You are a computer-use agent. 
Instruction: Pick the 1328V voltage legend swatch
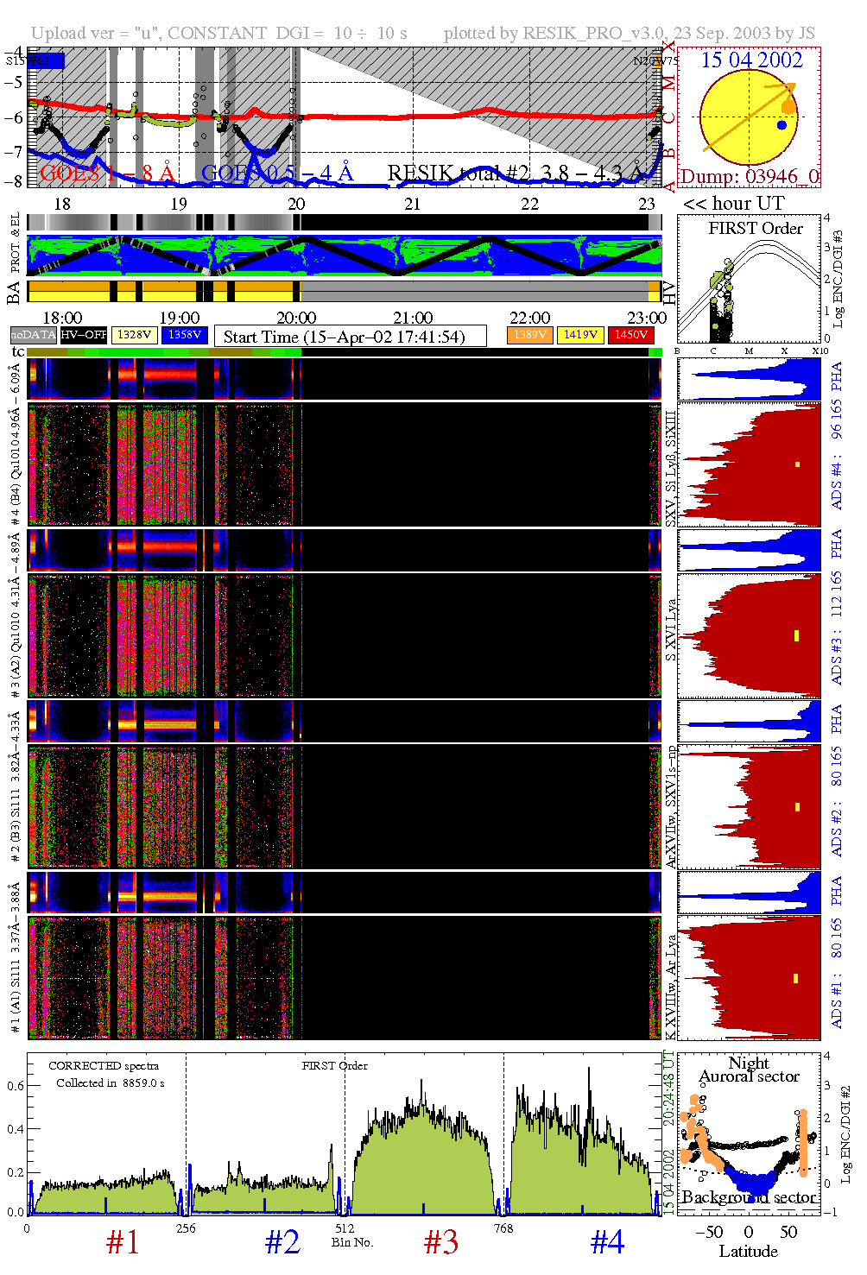pos(135,335)
